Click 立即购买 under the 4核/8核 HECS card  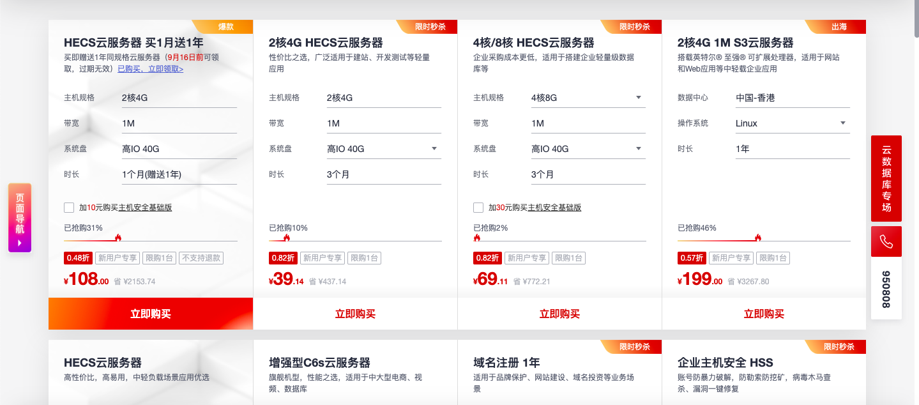click(x=559, y=314)
